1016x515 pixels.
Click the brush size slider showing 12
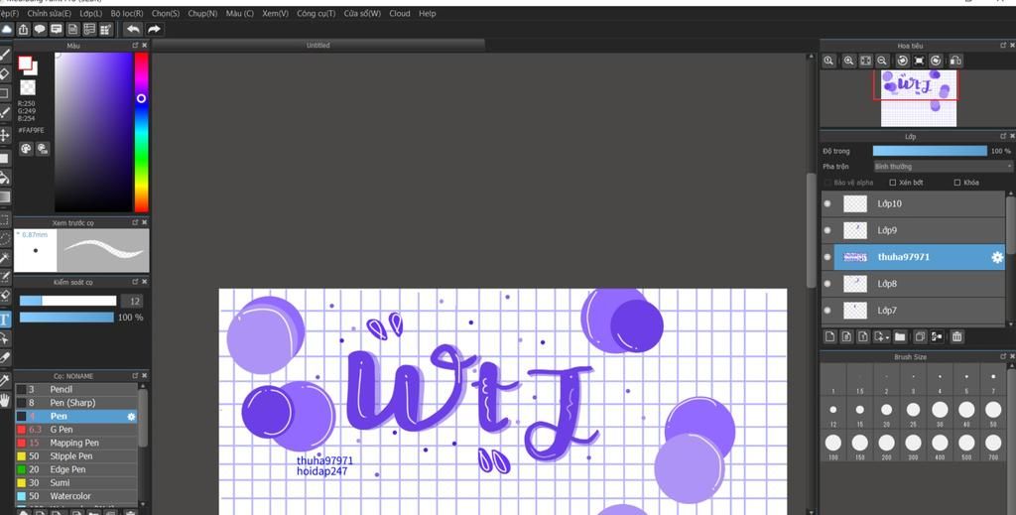click(67, 301)
